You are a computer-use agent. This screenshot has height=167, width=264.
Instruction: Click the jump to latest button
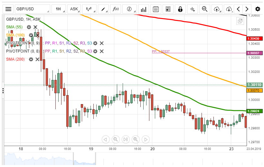click(x=126, y=140)
